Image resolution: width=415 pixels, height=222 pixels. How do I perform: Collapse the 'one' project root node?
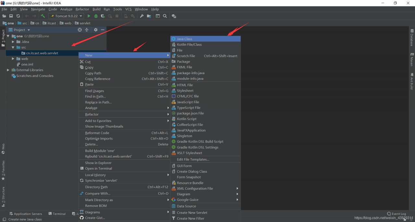(8, 36)
